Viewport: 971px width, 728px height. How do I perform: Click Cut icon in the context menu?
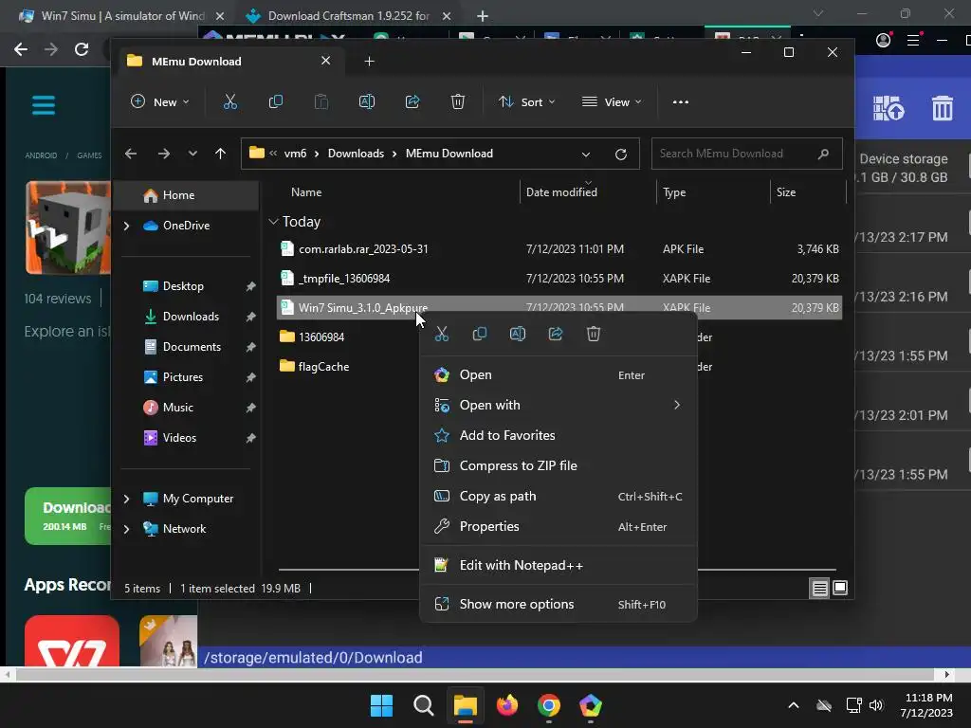click(x=442, y=335)
